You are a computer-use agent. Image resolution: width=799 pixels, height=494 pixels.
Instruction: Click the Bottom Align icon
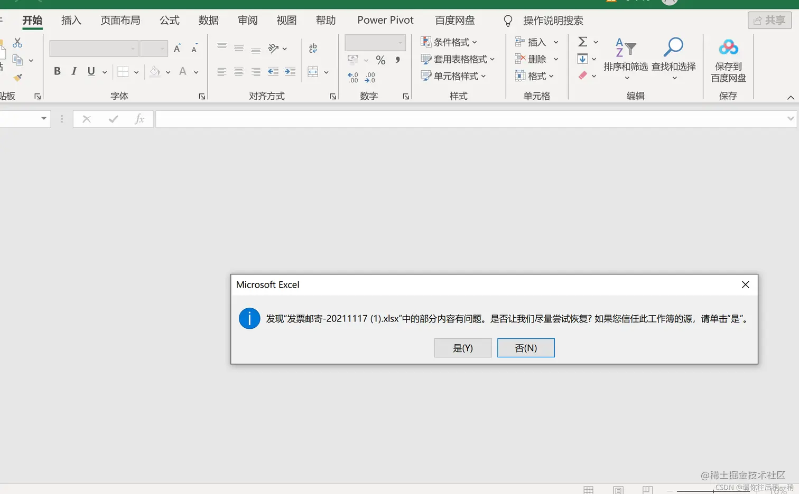(x=256, y=50)
